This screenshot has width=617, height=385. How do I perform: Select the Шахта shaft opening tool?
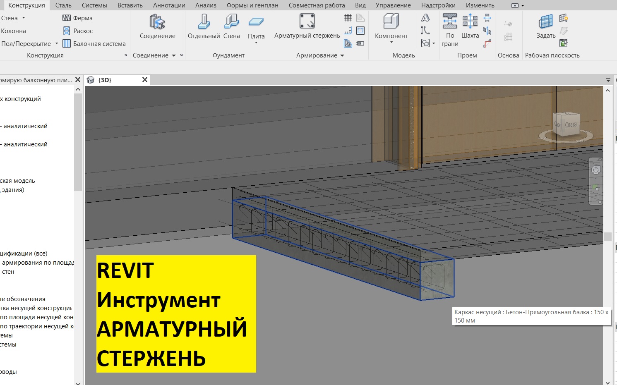(x=470, y=27)
